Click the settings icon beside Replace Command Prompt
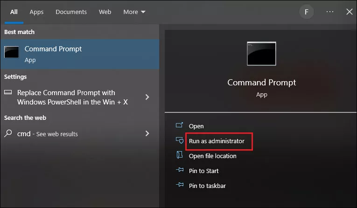 click(x=8, y=92)
